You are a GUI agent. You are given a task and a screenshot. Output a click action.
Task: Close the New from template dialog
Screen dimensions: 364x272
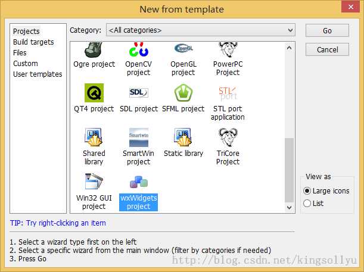(350, 7)
